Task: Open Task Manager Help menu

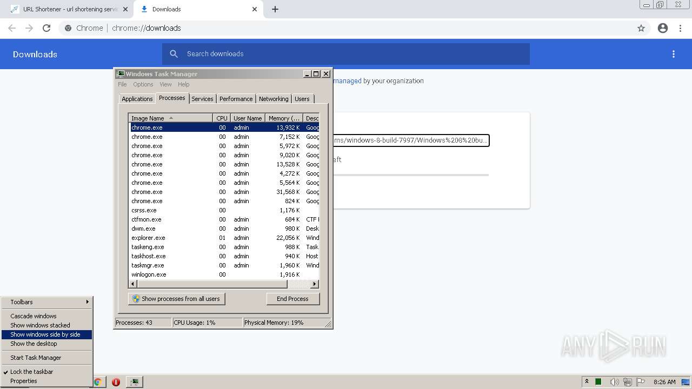Action: click(184, 84)
